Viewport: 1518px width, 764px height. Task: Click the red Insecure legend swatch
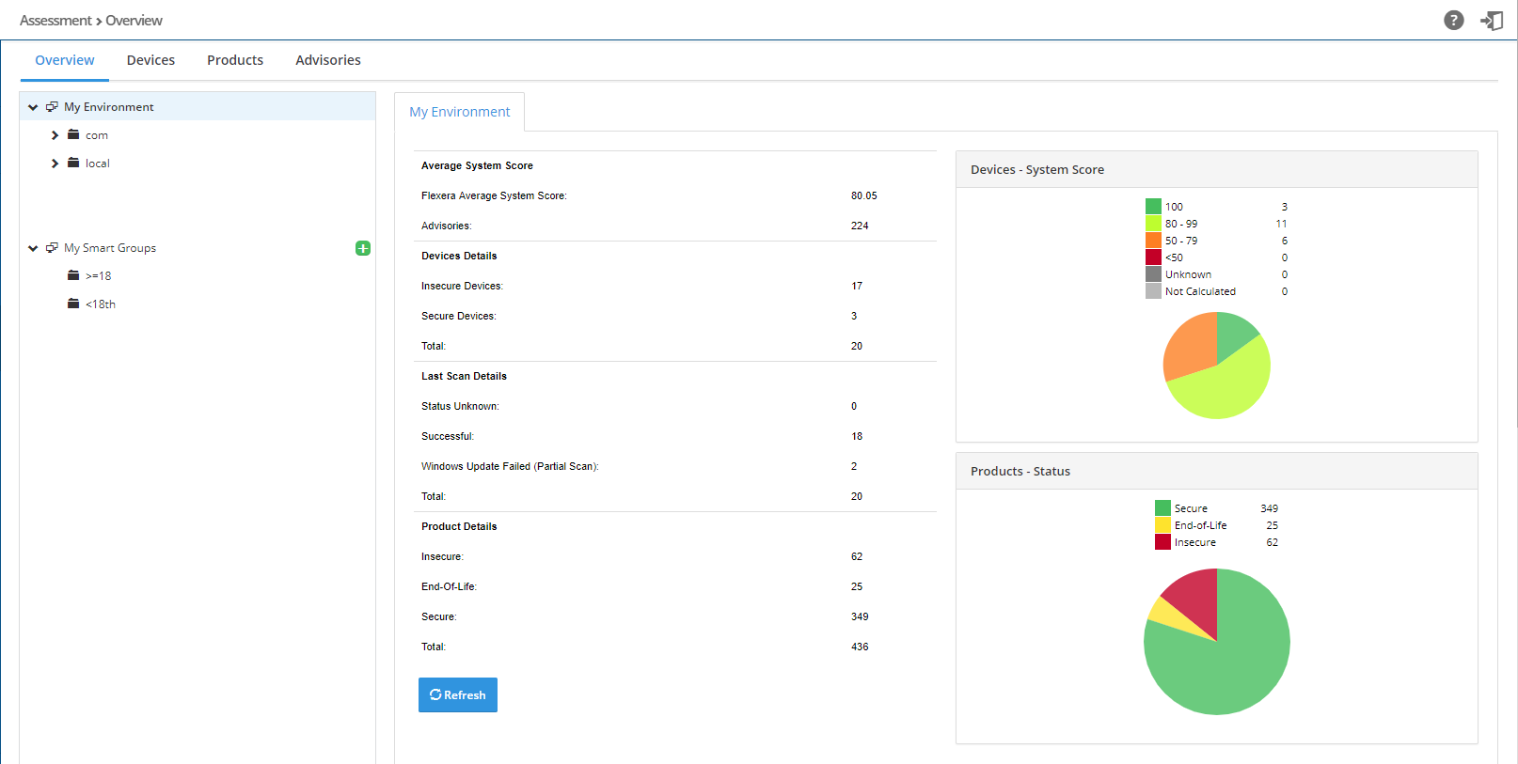point(1162,542)
